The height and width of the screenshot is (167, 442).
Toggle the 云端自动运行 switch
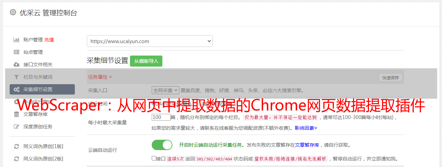click(x=162, y=145)
